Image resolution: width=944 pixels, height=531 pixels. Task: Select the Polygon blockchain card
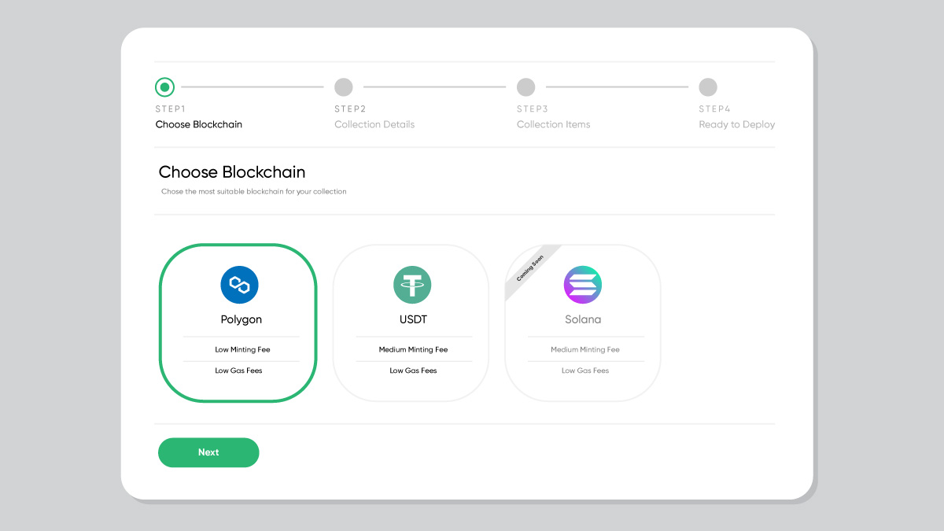coord(240,323)
